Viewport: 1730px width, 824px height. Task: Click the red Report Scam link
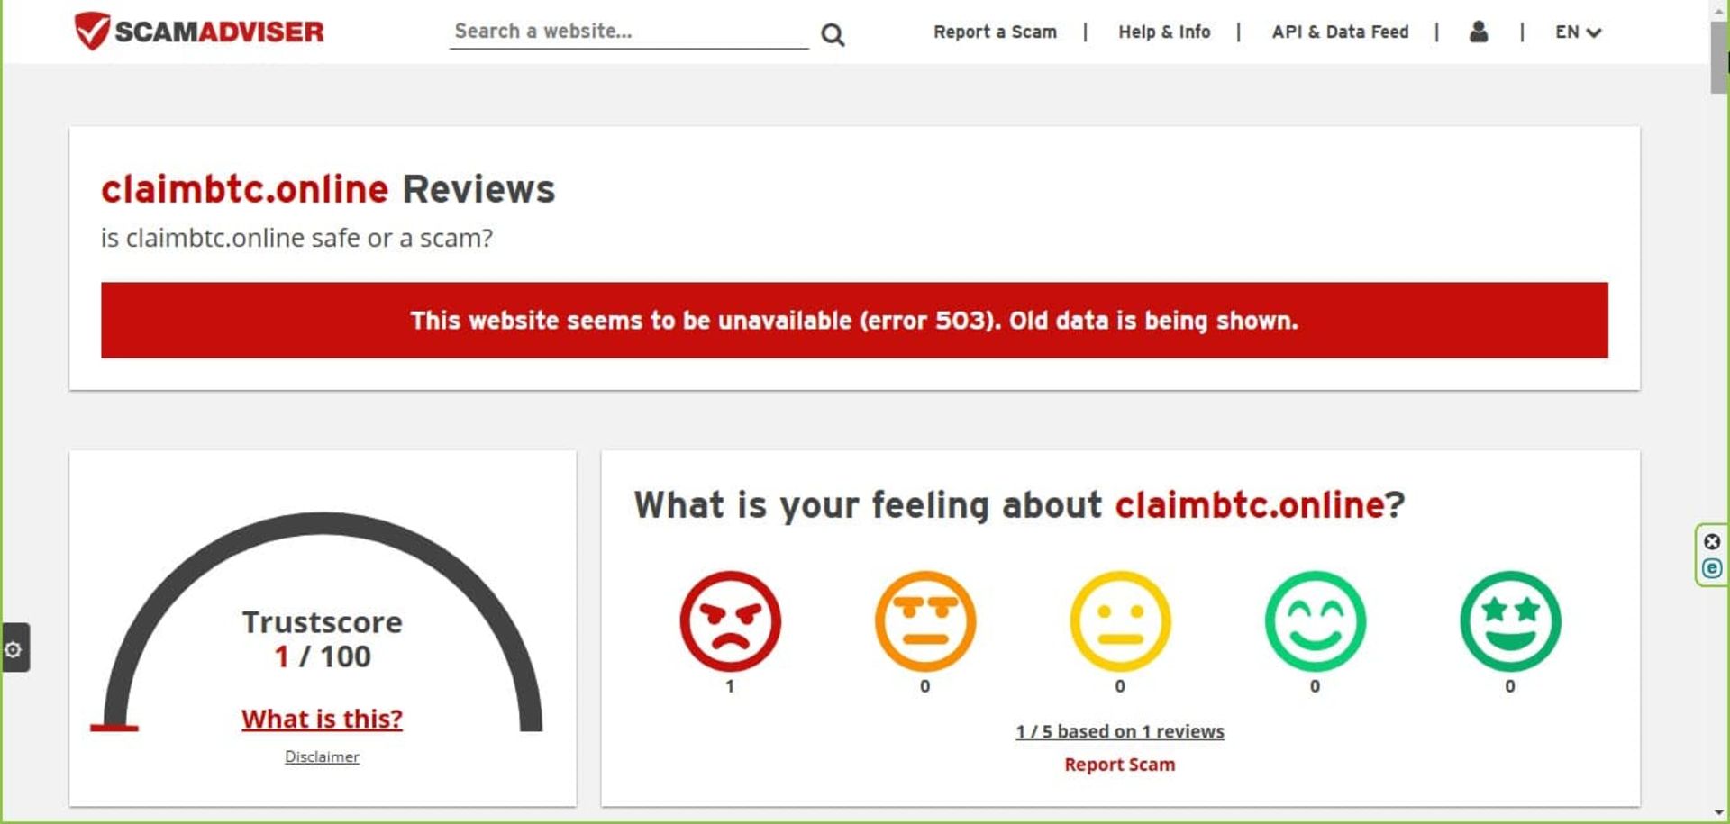(1119, 765)
